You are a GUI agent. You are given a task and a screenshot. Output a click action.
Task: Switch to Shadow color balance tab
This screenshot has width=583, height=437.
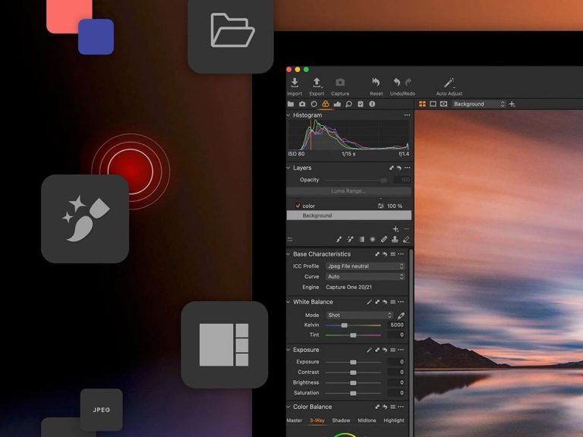coord(341,420)
